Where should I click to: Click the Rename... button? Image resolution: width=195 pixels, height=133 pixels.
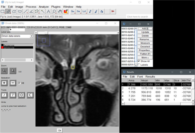[x=145, y=39]
